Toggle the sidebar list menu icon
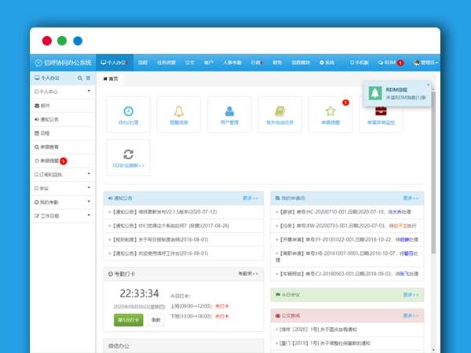Screen dimensions: 471x353 tap(88, 78)
